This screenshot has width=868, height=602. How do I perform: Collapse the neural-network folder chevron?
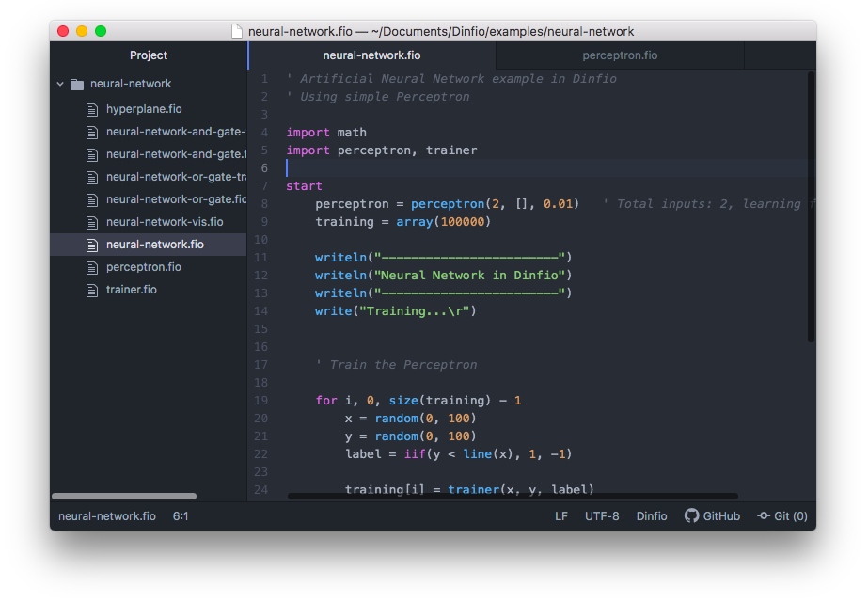click(x=60, y=84)
